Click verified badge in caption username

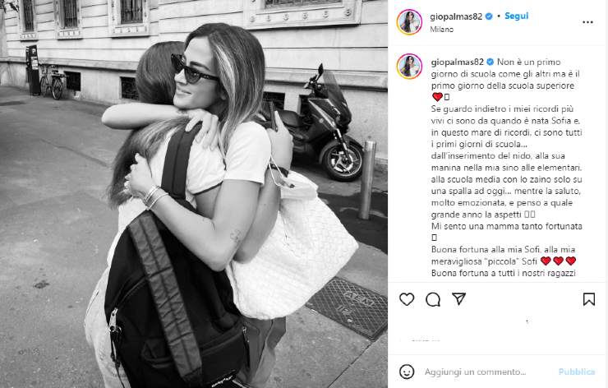[x=491, y=62]
